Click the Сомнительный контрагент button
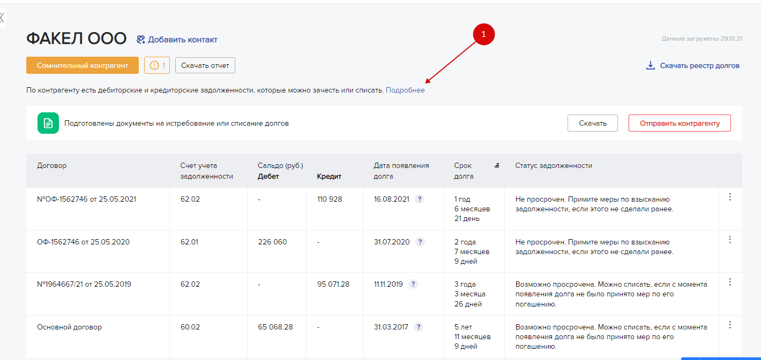The width and height of the screenshot is (761, 360). [83, 65]
